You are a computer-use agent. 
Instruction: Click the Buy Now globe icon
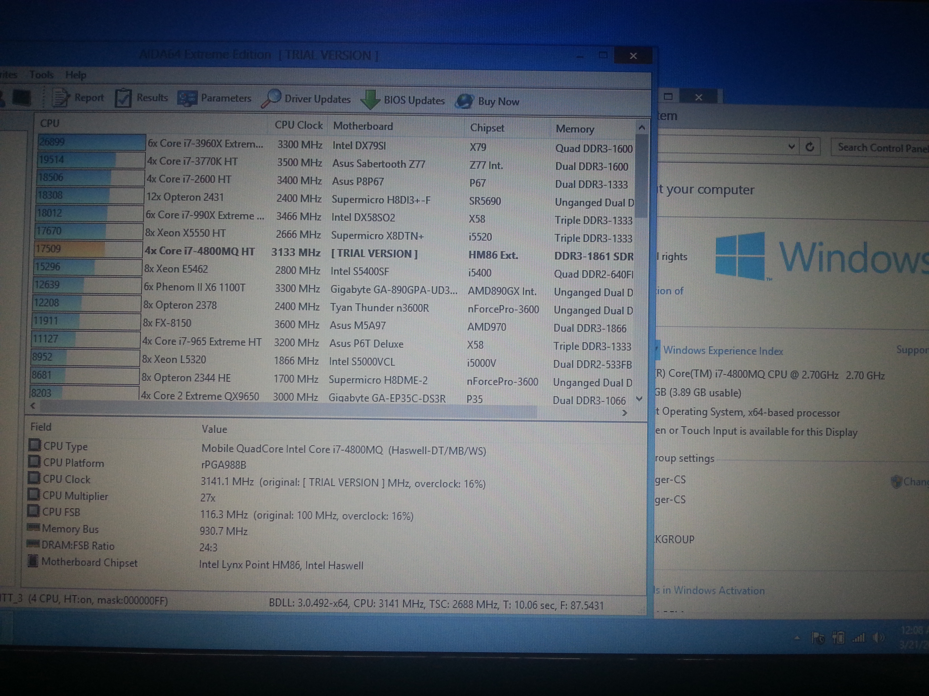pos(464,101)
